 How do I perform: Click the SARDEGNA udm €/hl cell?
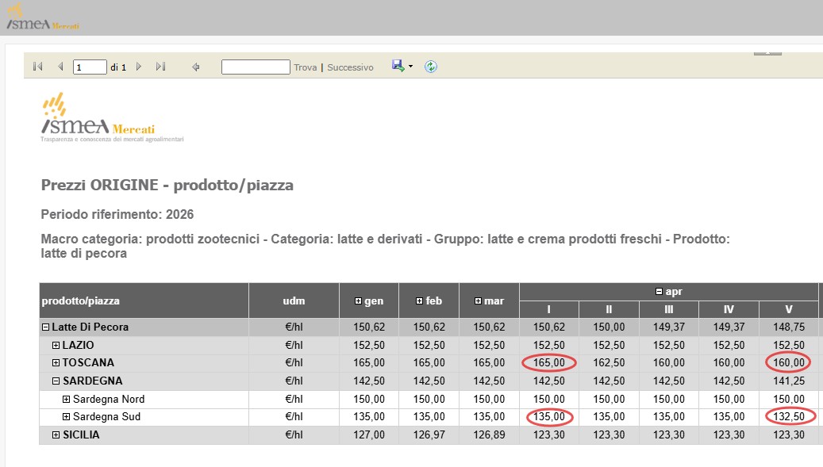point(294,381)
